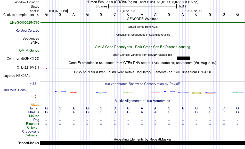Click the Scale label
Screen dimensions: 245x149
35,6
